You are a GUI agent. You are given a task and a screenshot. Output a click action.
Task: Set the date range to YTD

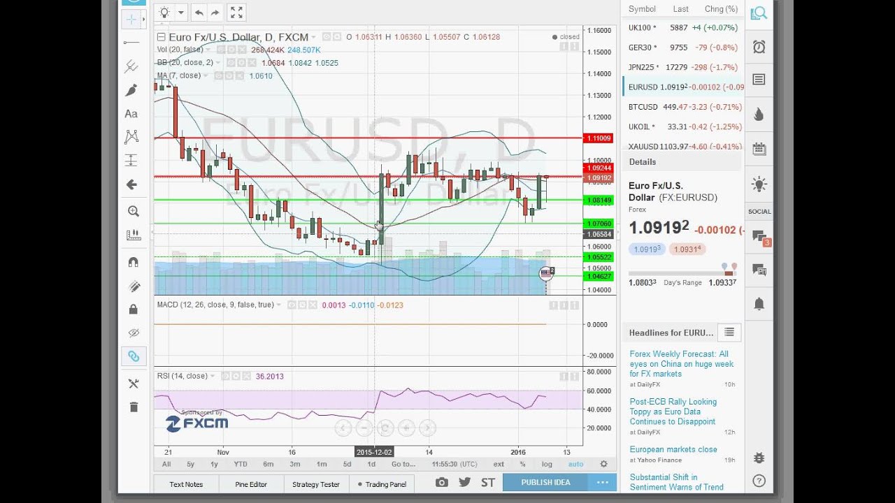[241, 464]
